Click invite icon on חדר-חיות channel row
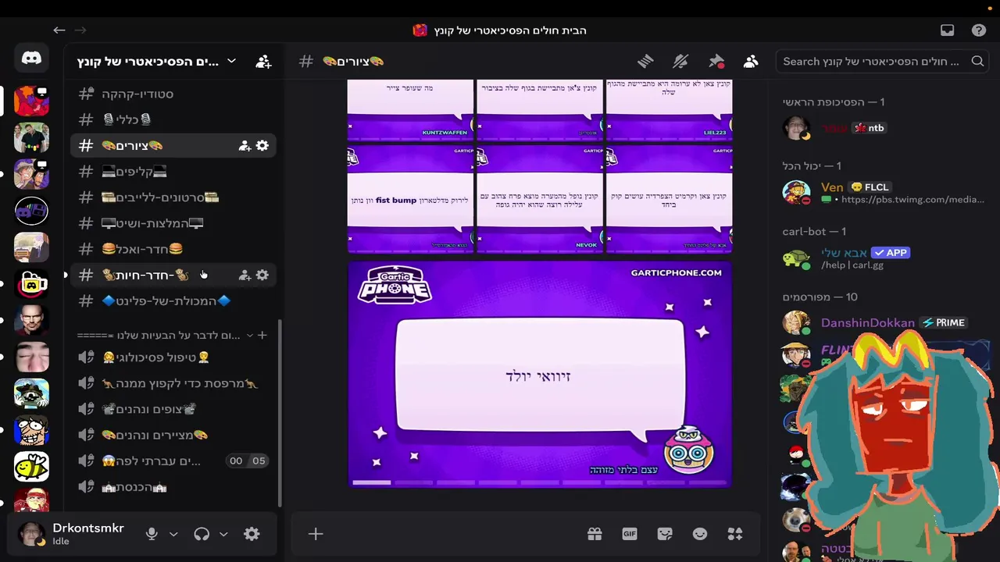The height and width of the screenshot is (562, 1000). 245,275
